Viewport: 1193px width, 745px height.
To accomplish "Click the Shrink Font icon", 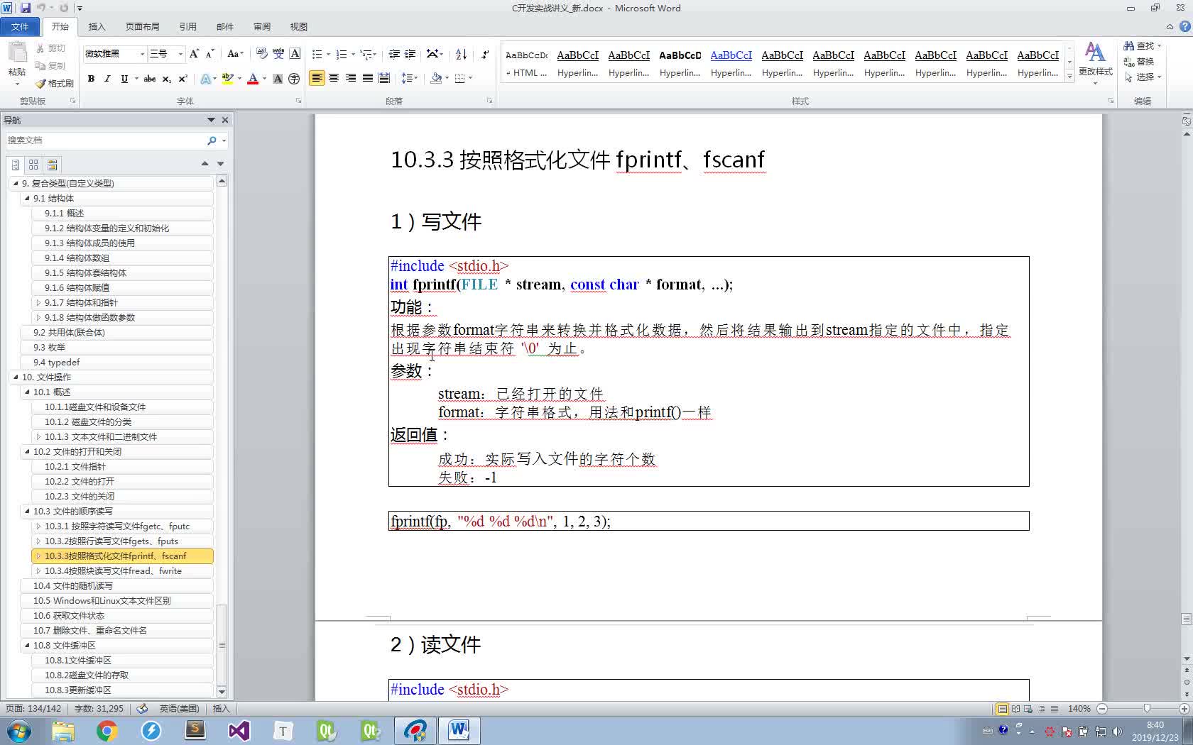I will [209, 54].
